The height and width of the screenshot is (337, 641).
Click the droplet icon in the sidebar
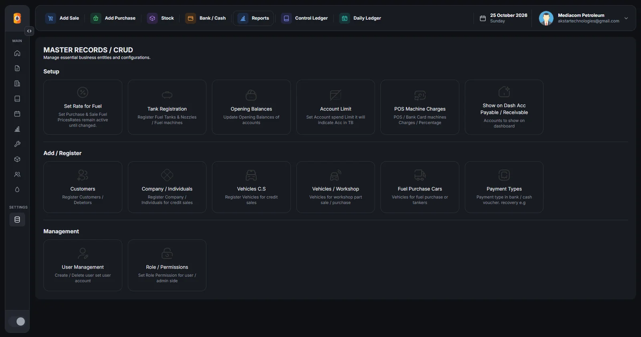pyautogui.click(x=17, y=190)
